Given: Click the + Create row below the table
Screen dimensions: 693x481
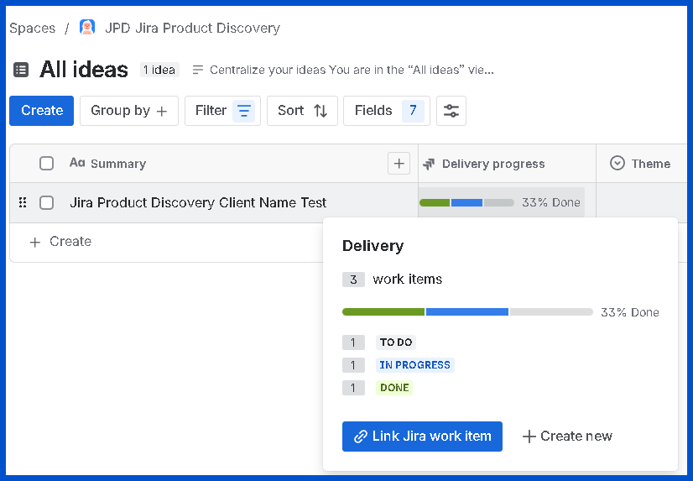Looking at the screenshot, I should click(x=60, y=242).
